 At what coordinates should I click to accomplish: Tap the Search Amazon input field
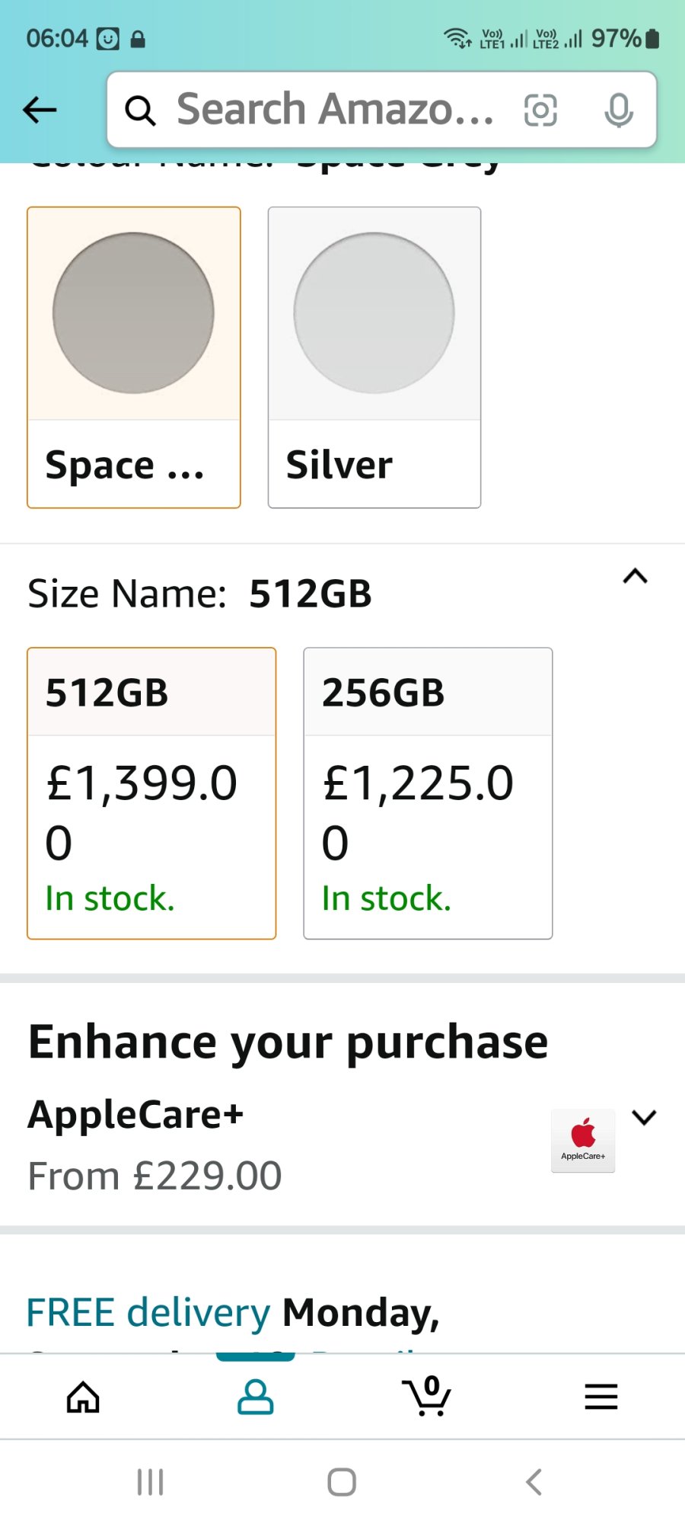(x=335, y=110)
